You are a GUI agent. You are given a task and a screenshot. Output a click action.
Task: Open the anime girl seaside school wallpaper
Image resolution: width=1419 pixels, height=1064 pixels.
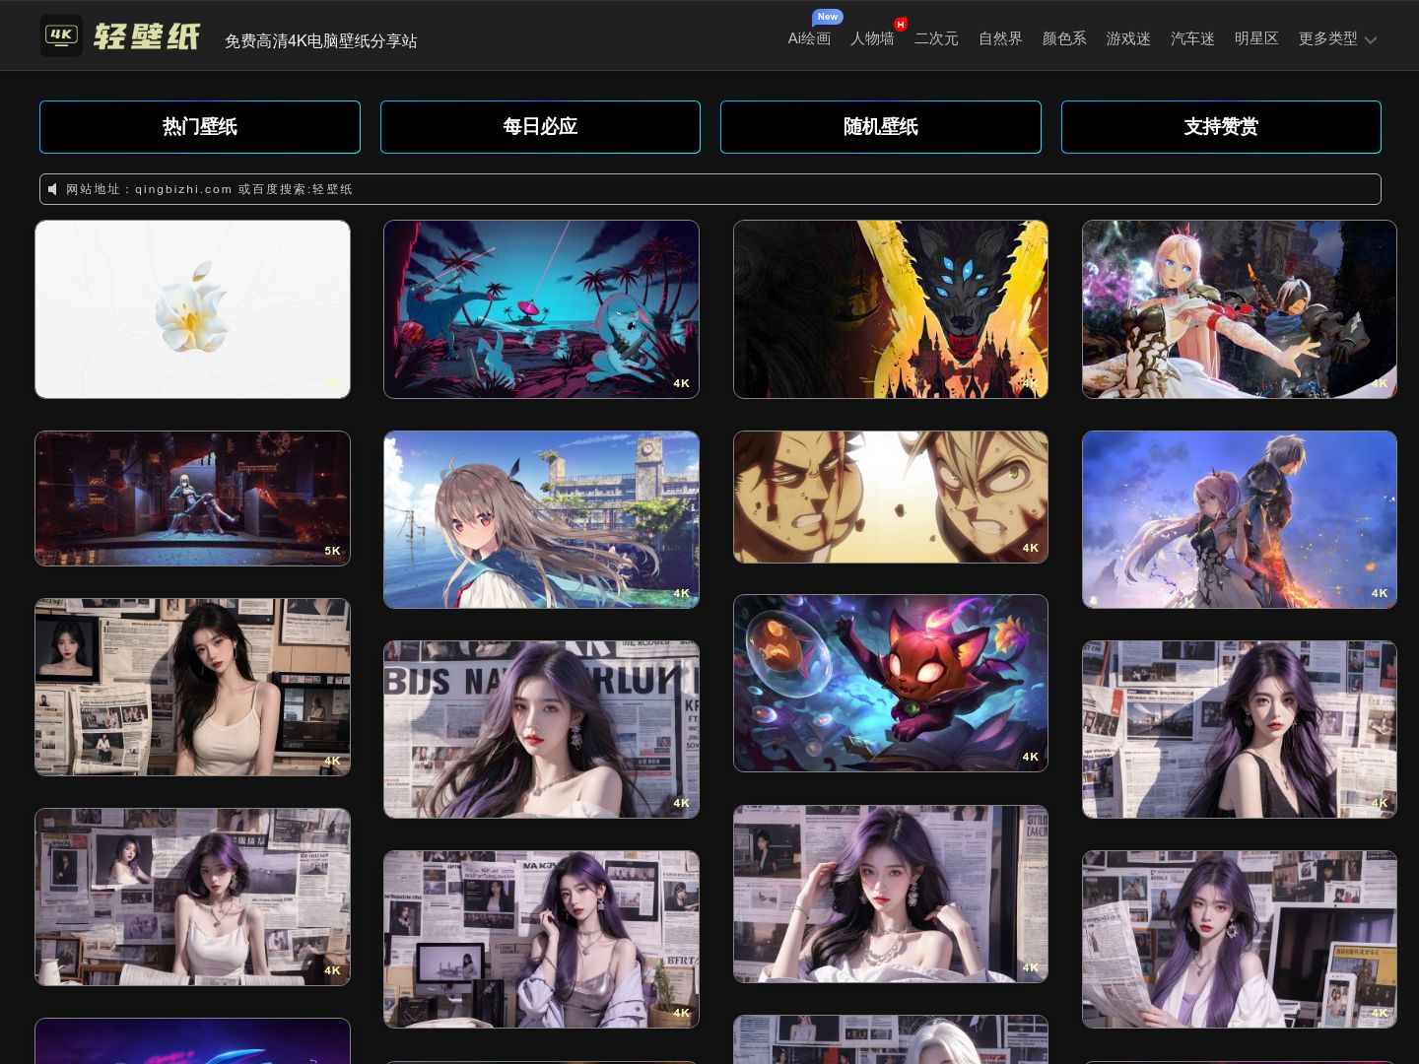(541, 519)
